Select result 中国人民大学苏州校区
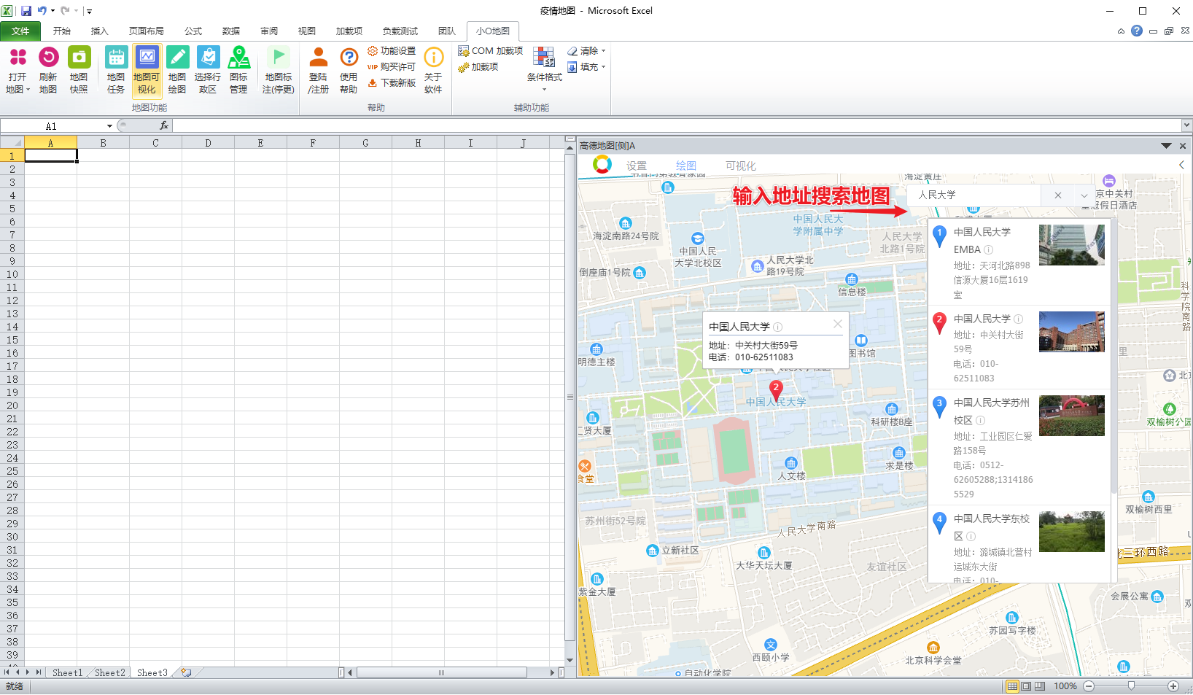Screen dimensions: 1193x695 click(x=1019, y=447)
